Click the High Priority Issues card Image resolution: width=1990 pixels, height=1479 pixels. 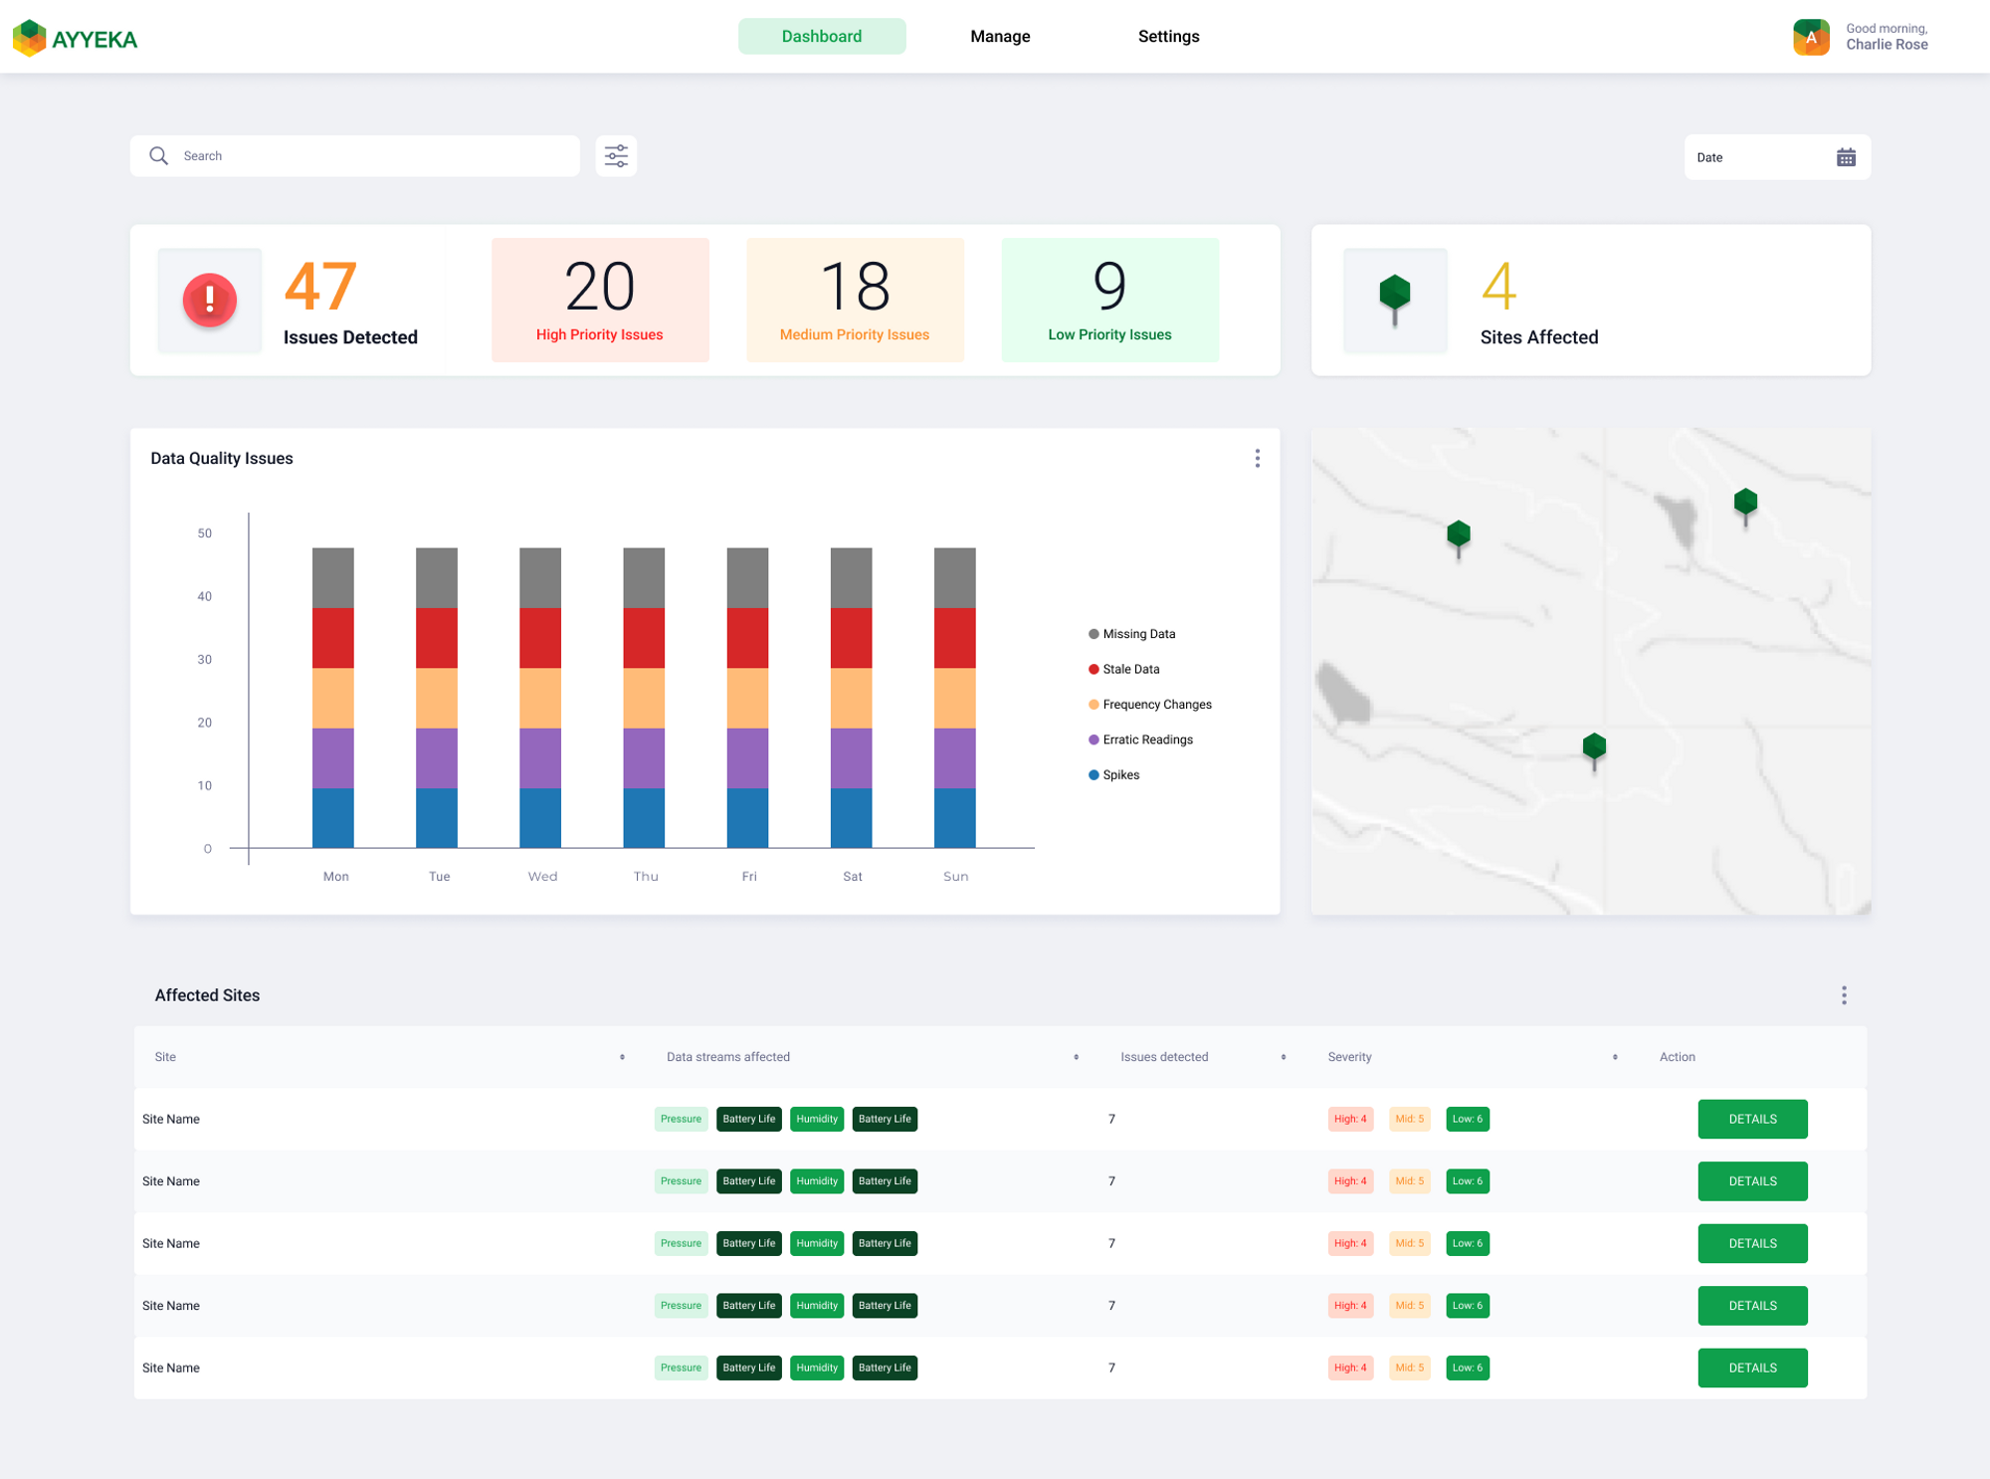[600, 300]
